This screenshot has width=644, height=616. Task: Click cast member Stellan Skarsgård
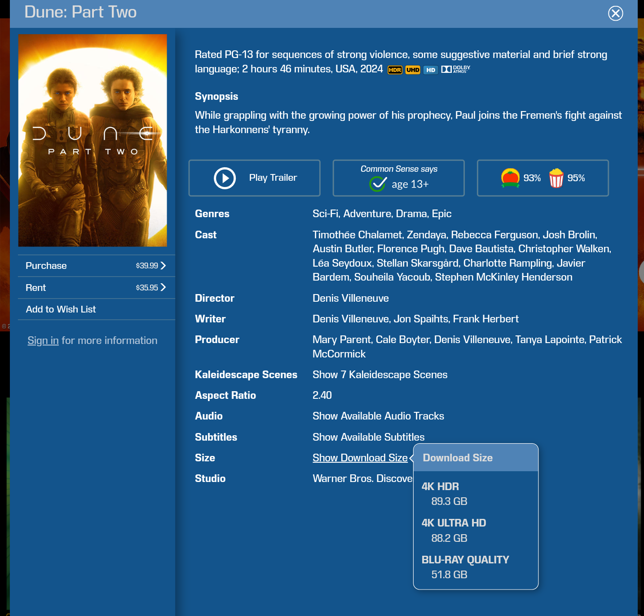418,263
